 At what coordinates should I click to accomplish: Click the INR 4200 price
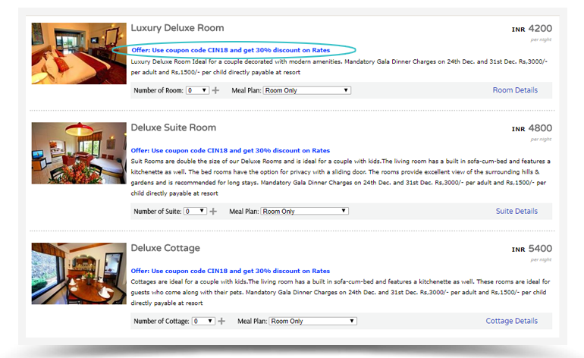pyautogui.click(x=532, y=29)
